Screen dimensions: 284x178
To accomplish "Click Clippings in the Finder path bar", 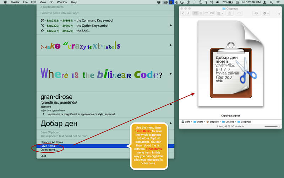I will point(244,122).
